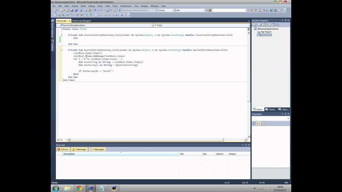Save the current file with the floppy icon

pos(72,10)
